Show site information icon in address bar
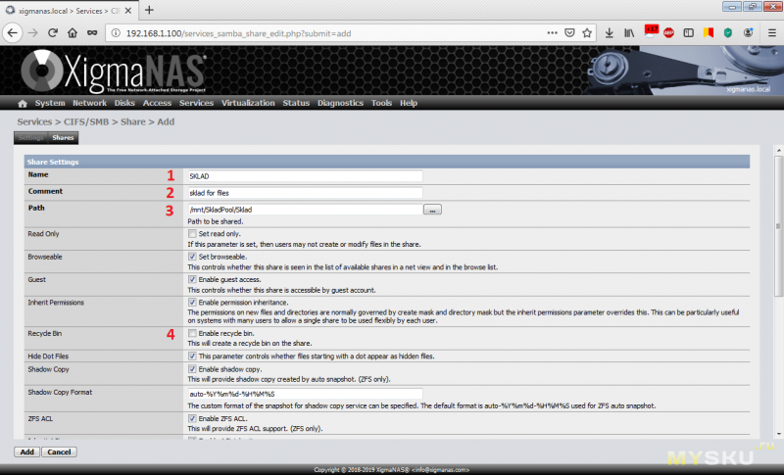Screen dimensions: 784x475 pyautogui.click(x=116, y=33)
